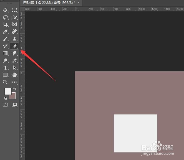Change the screen mode
Viewport: 184px width, 160px height.
pyautogui.click(x=14, y=105)
